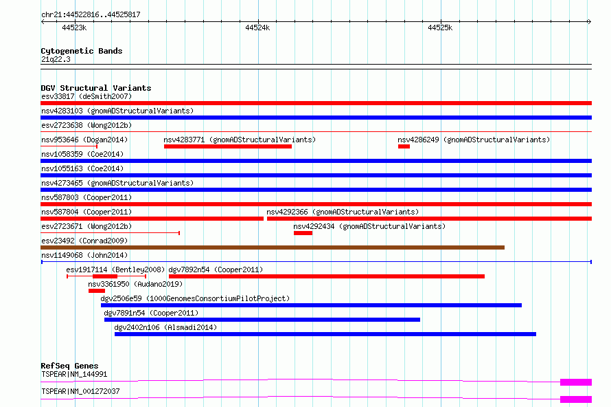
Task: Click the small red nsv3361950 bar
Action: (x=97, y=291)
